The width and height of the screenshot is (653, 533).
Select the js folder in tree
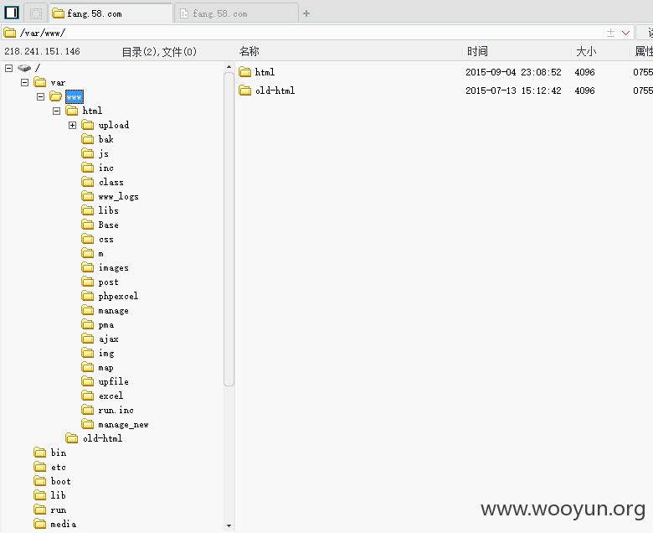(x=104, y=153)
